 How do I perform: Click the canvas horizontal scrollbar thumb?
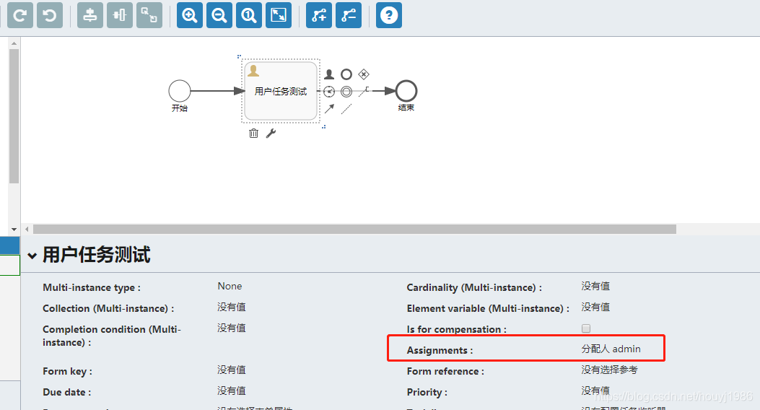coord(354,230)
